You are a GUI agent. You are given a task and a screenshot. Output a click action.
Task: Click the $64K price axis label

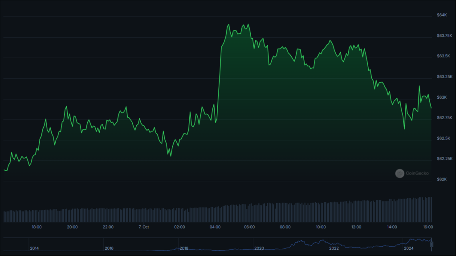pos(442,15)
